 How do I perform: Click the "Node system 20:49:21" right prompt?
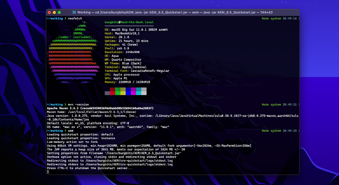coord(279,104)
